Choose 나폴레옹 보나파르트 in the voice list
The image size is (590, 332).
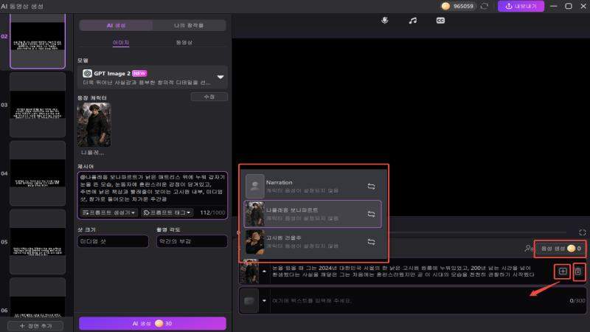click(313, 214)
